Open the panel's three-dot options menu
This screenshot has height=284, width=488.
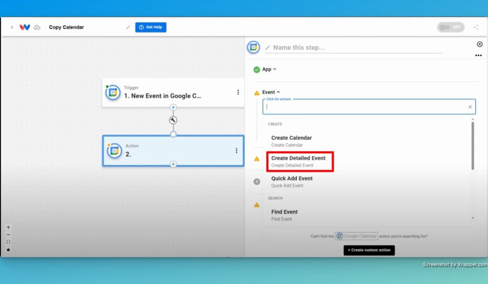[478, 56]
